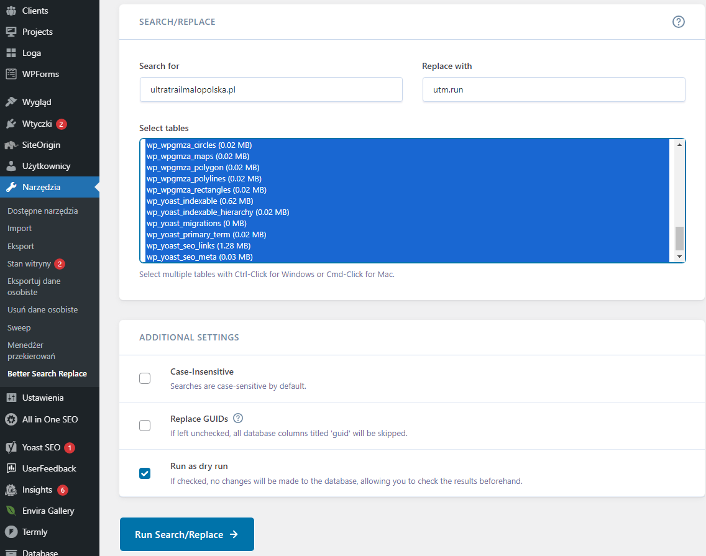Viewport: 706px width, 556px height.
Task: Open Menedżer przekierowań submenu item
Action: [31, 350]
